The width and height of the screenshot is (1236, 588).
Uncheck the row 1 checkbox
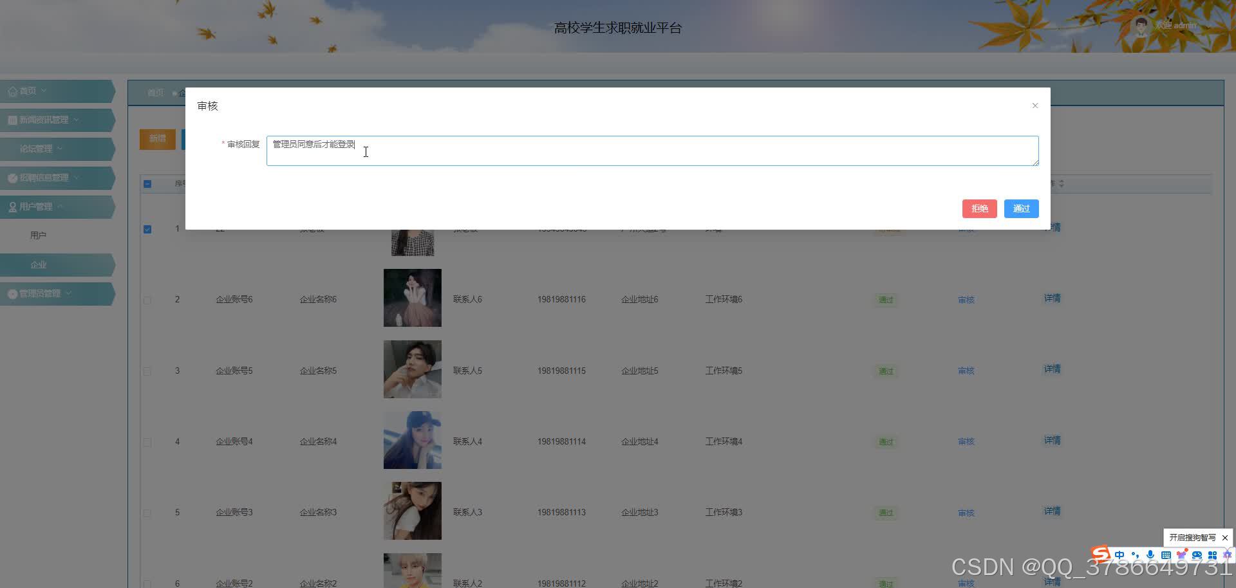click(147, 229)
